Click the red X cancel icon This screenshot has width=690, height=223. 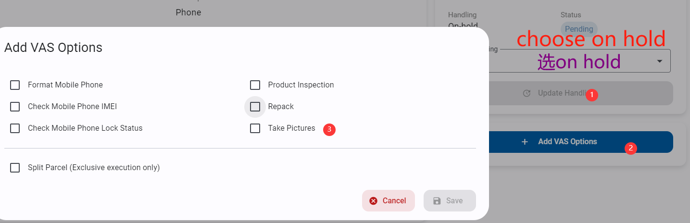(373, 201)
